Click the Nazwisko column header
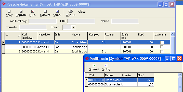Viewport: 183px width, 92px height. click(46, 36)
